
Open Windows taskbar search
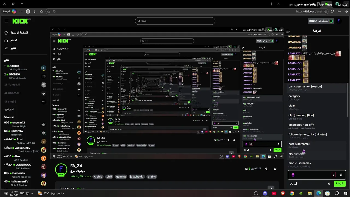(x=337, y=193)
